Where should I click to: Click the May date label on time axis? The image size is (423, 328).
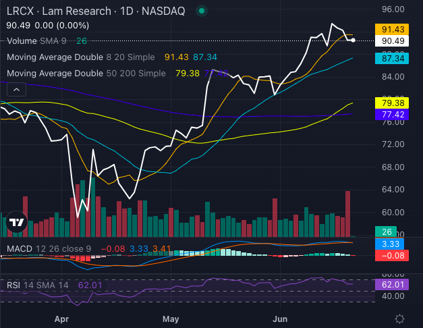171,319
